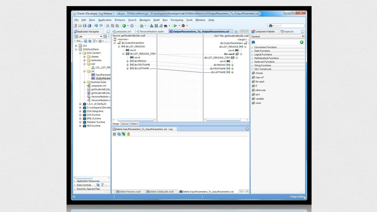This screenshot has height=212, width=377.
Task: Click the Undo toolbar icon
Action: point(96,26)
